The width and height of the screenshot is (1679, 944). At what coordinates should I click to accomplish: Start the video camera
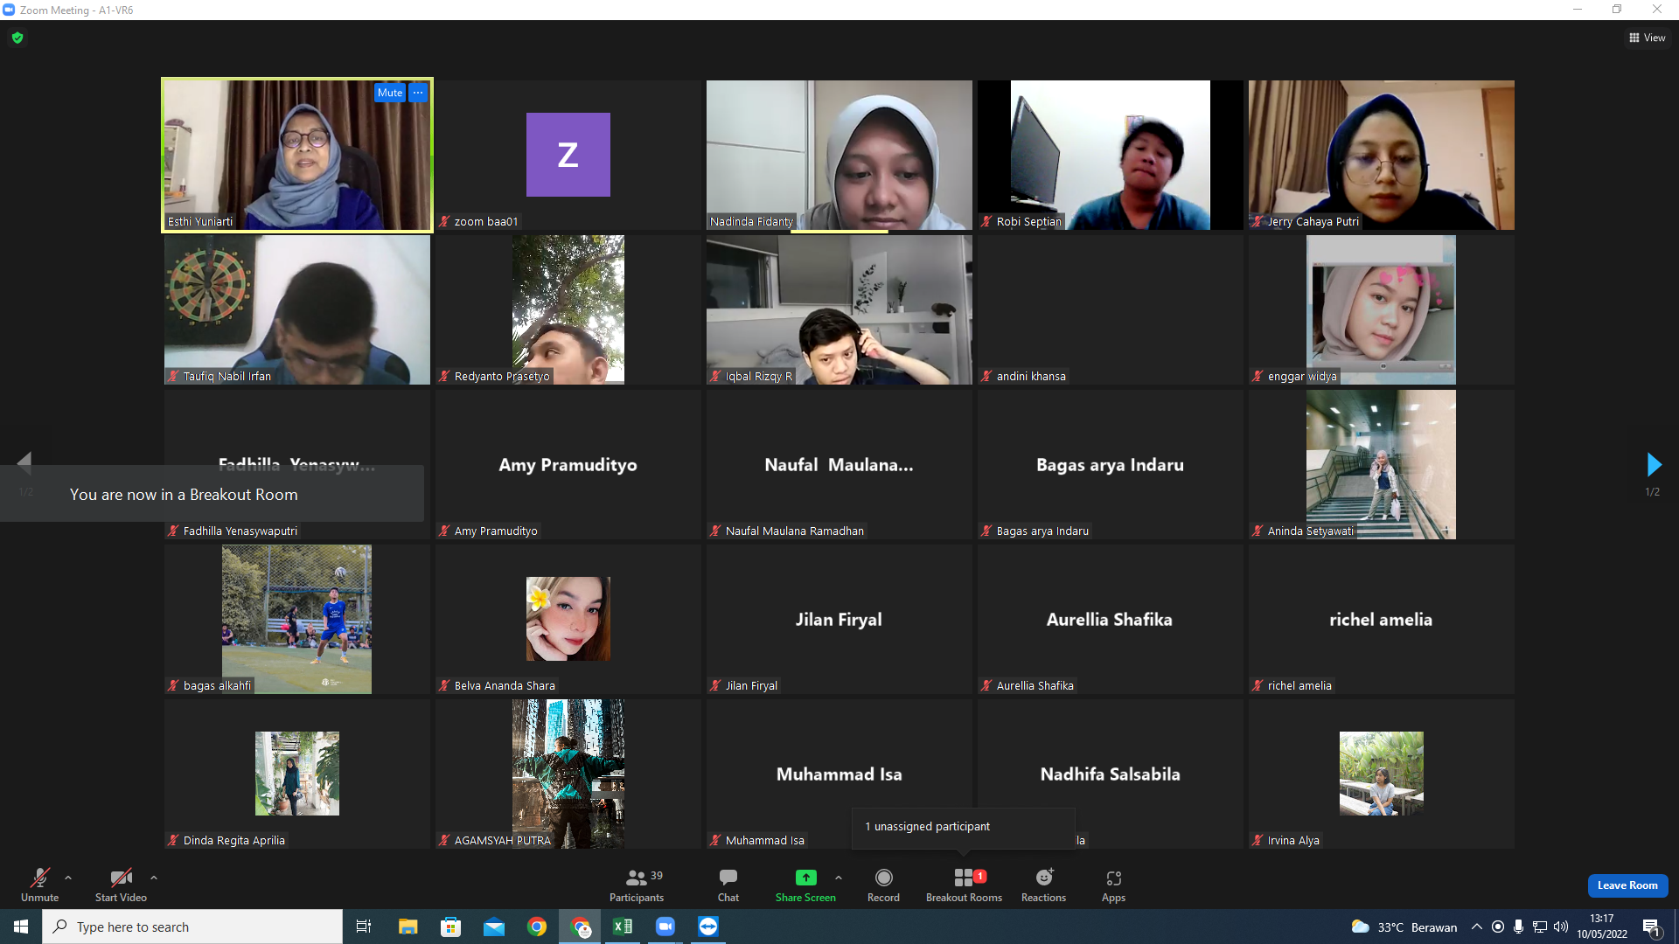coord(121,885)
